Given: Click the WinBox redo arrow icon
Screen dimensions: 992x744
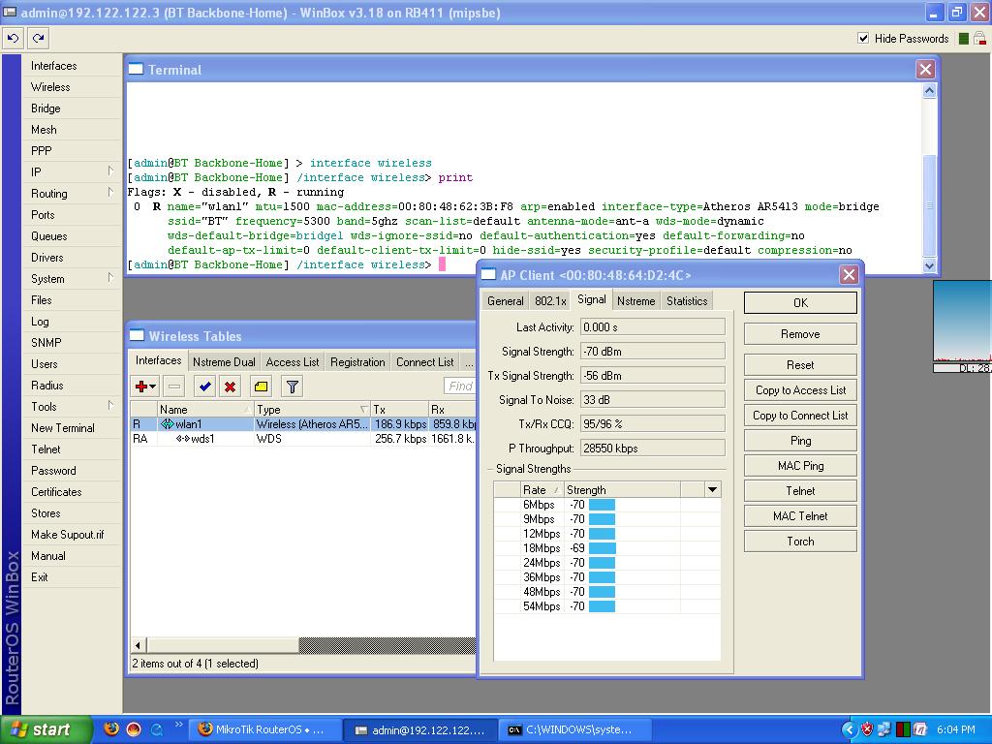Looking at the screenshot, I should click(x=39, y=39).
